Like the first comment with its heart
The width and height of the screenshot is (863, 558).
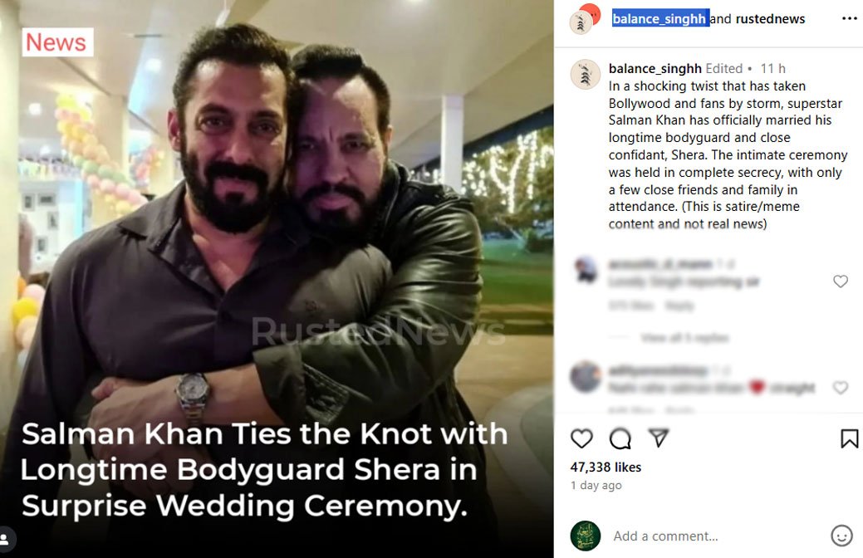841,281
